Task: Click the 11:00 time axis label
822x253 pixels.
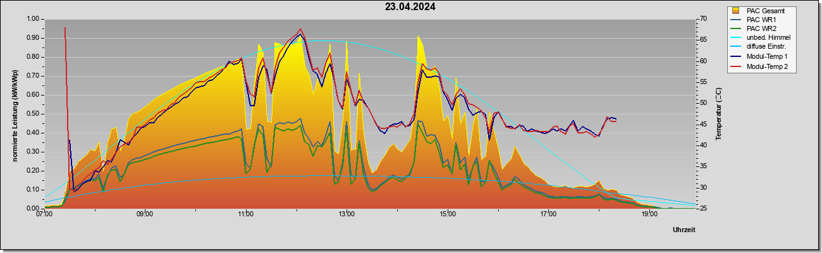Action: [246, 214]
